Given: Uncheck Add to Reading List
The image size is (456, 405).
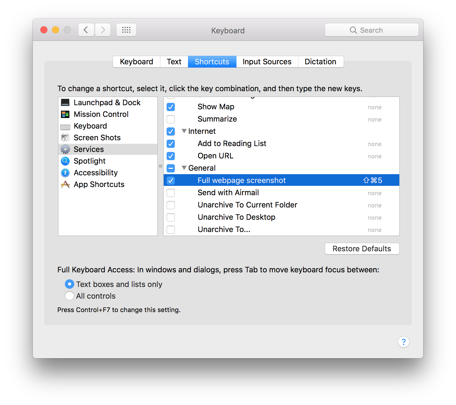Looking at the screenshot, I should click(171, 144).
